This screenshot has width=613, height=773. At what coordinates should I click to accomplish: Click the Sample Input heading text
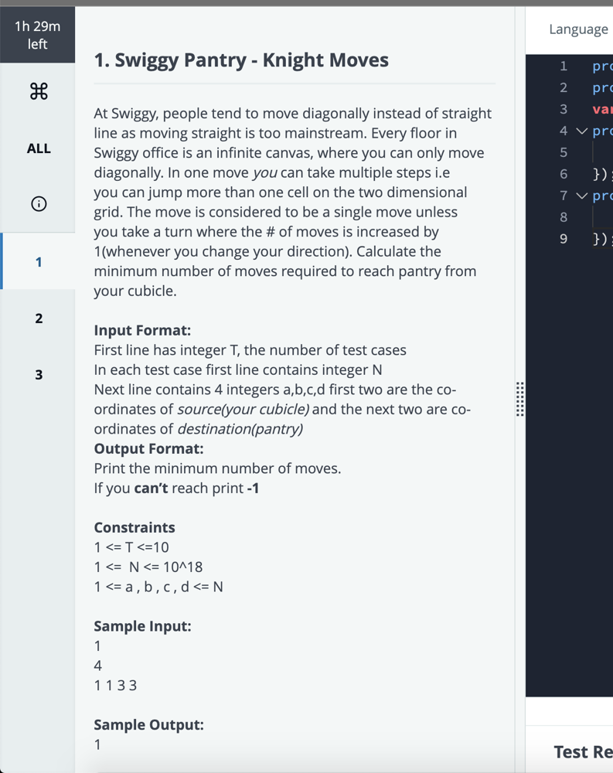coord(142,626)
